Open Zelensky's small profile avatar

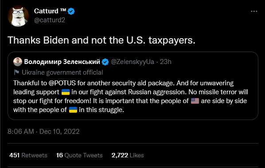point(18,62)
